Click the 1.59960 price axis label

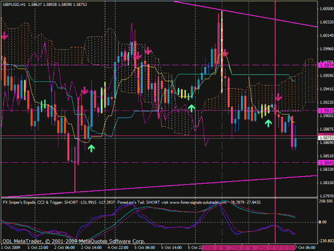(x=327, y=49)
